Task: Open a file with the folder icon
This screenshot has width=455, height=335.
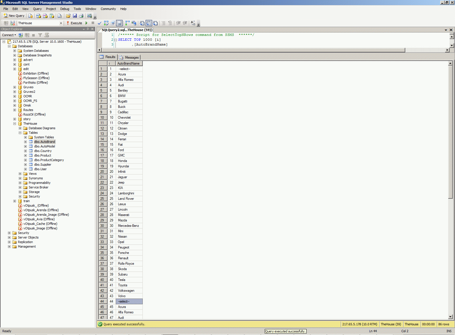Action: tap(68, 16)
